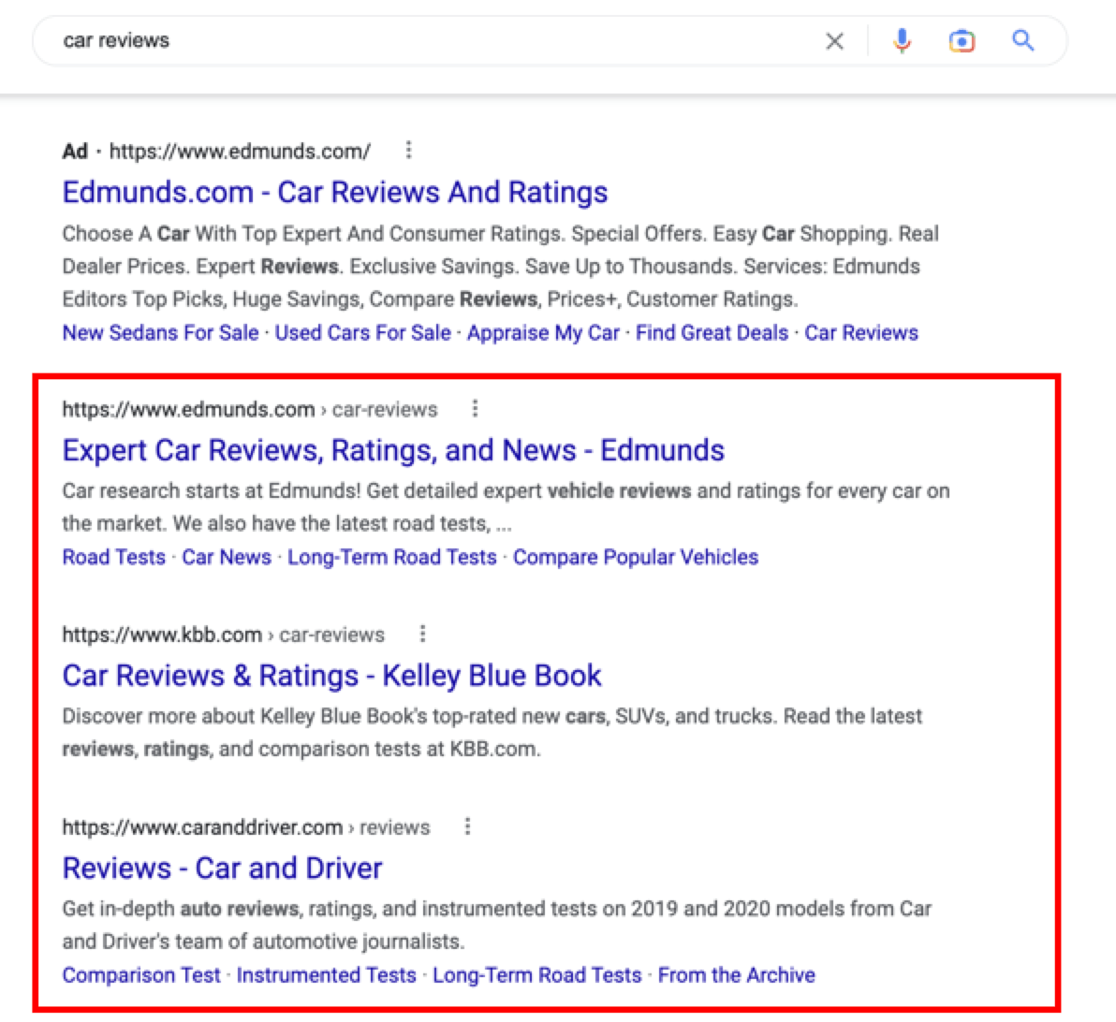Viewport: 1116px width, 1022px height.
Task: Open 'Car Reviews & Ratings - Kelley Blue Book'
Action: pos(331,676)
